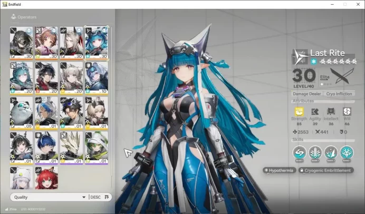Select the highlighted Last Rite operator card

pyautogui.click(x=97, y=43)
